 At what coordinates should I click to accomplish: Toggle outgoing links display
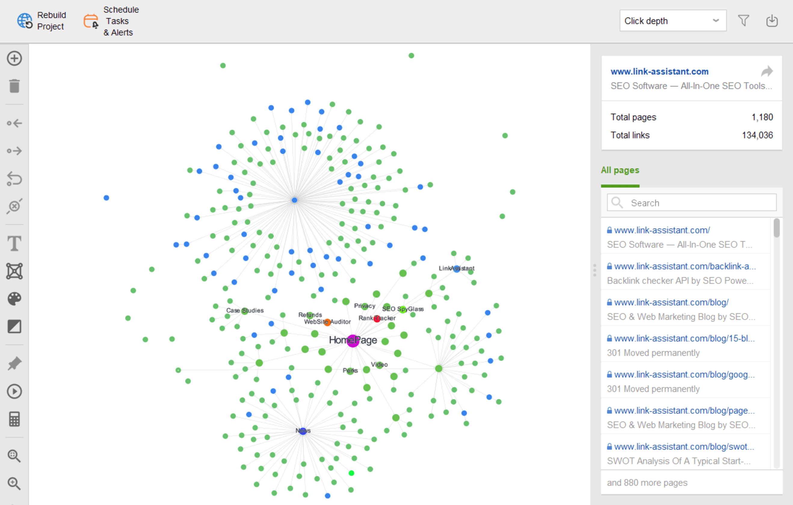click(x=14, y=151)
